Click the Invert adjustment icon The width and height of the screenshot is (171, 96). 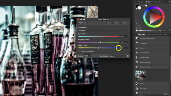pos(137,84)
